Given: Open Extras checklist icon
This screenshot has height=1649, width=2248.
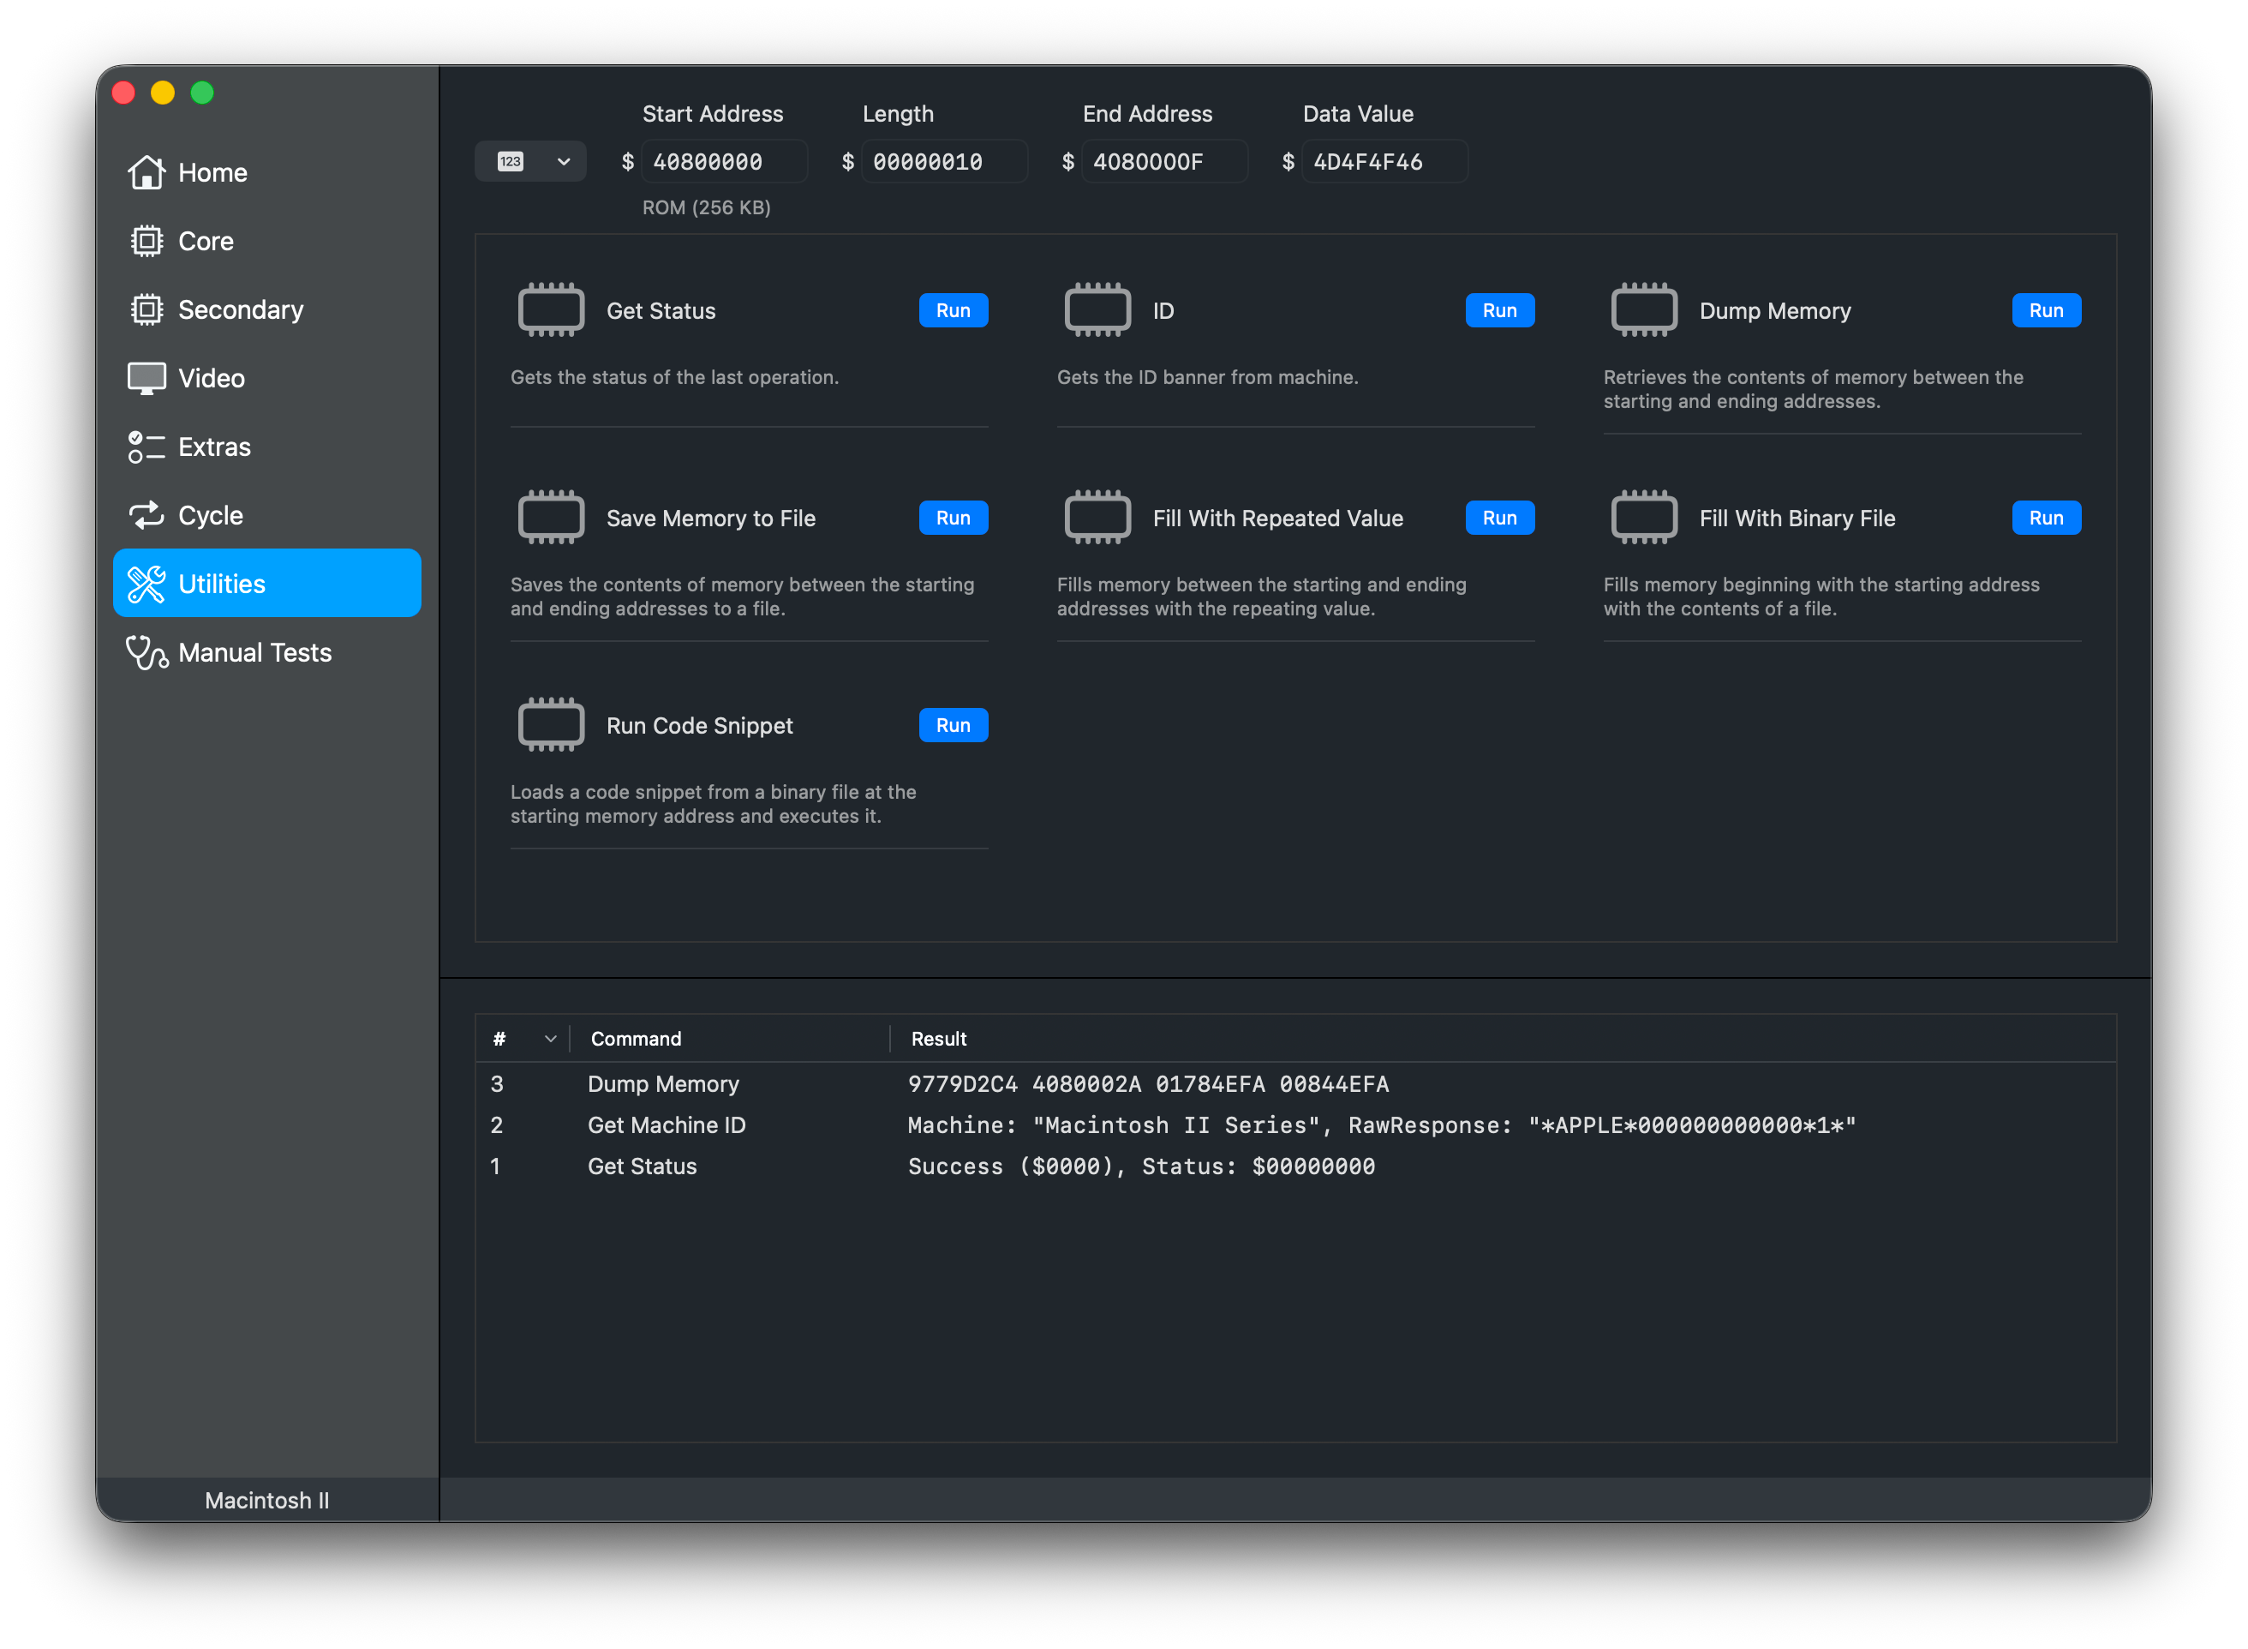Looking at the screenshot, I should (146, 447).
